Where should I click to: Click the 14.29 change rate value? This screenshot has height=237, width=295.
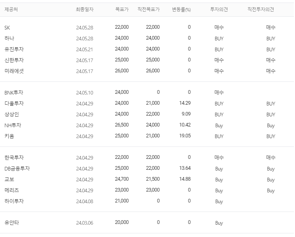185,103
